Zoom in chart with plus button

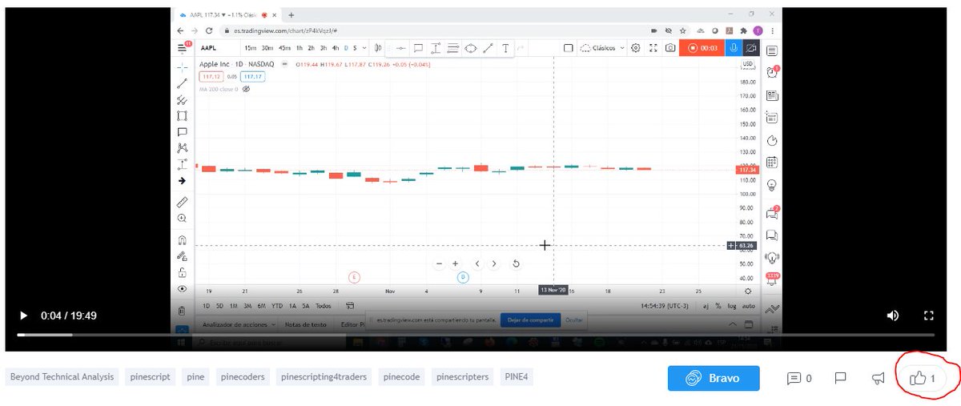click(455, 263)
